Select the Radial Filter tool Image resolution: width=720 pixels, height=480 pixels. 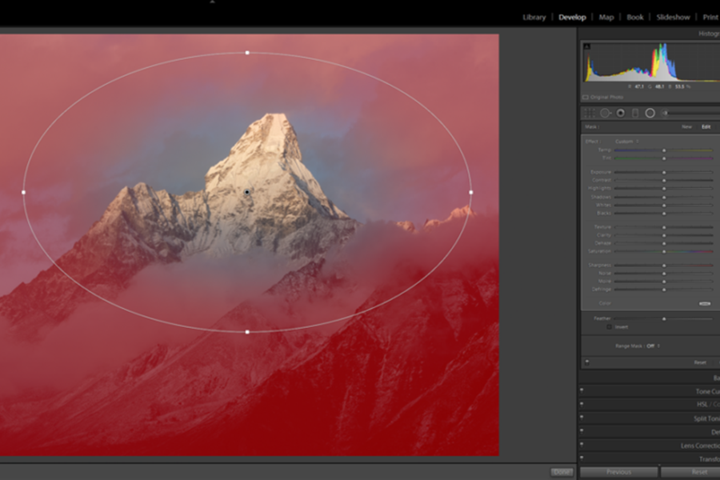[650, 113]
